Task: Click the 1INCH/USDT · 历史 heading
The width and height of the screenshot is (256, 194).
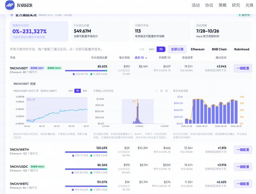Action: pos(24,84)
